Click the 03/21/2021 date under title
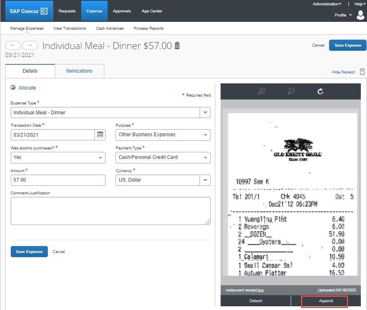Screen dimensions: 367x310 coord(20,55)
